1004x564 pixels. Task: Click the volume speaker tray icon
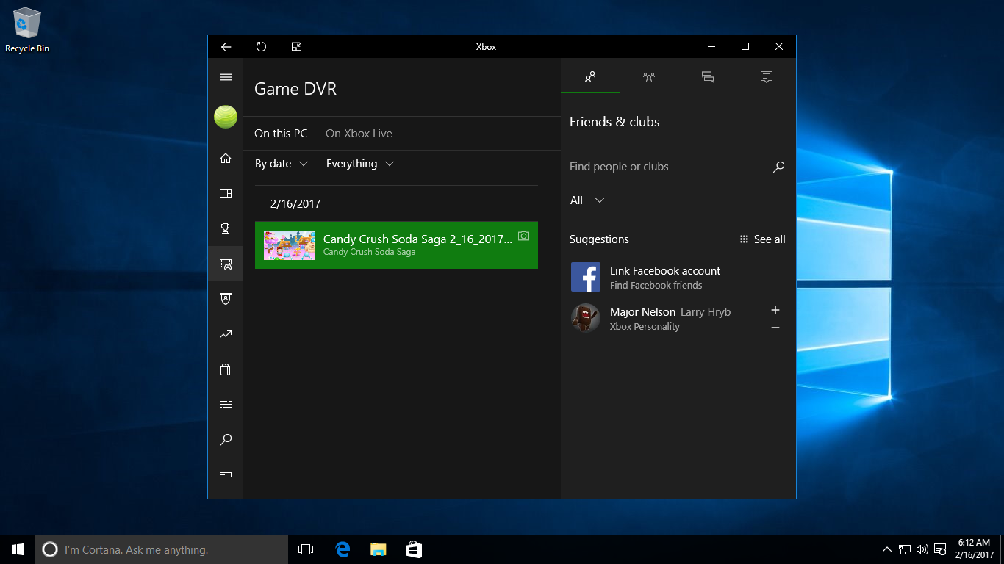click(922, 549)
